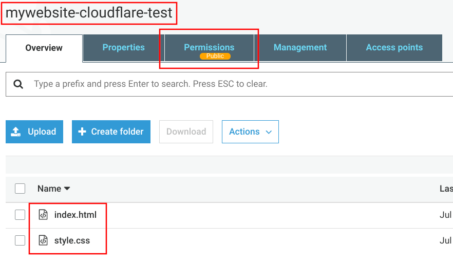The width and height of the screenshot is (453, 262).
Task: Click the style.css file icon
Action: pyautogui.click(x=44, y=240)
